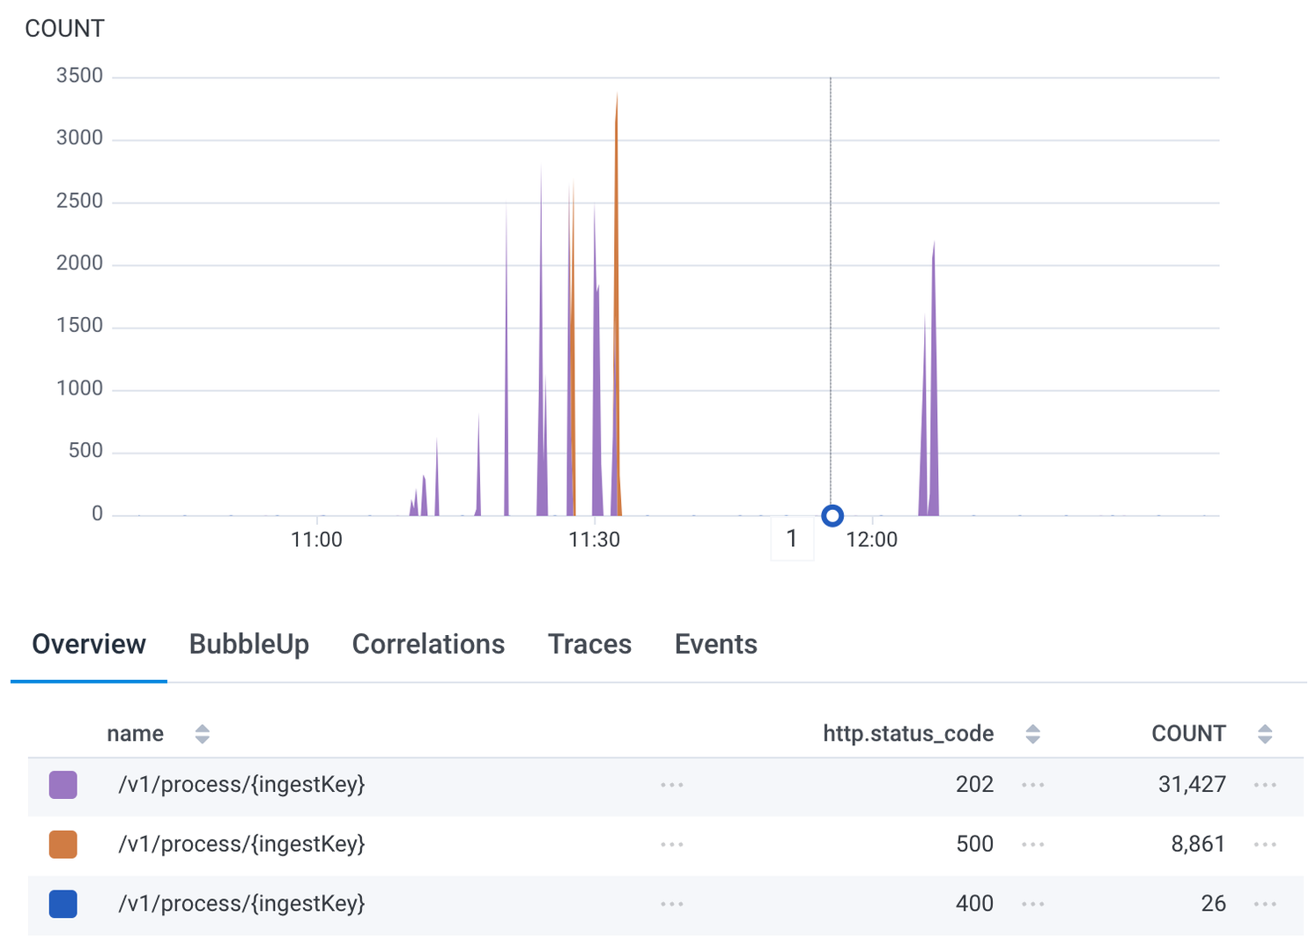Switch to the Overview tab
The height and width of the screenshot is (946, 1309).
89,644
